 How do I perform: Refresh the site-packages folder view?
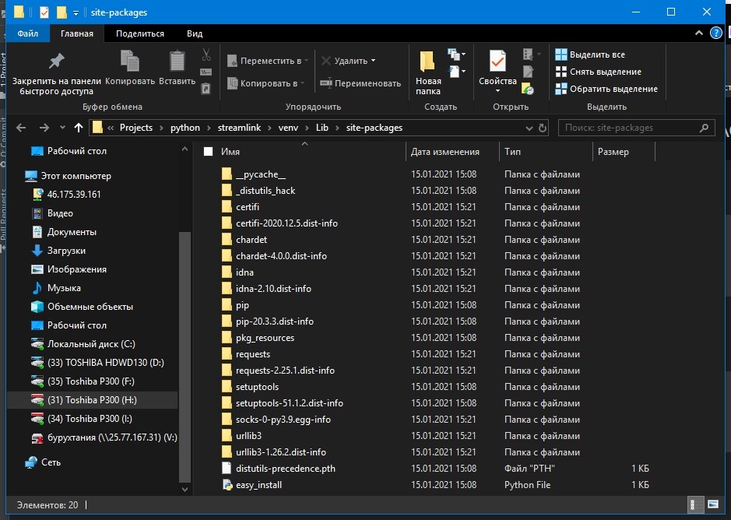point(542,128)
